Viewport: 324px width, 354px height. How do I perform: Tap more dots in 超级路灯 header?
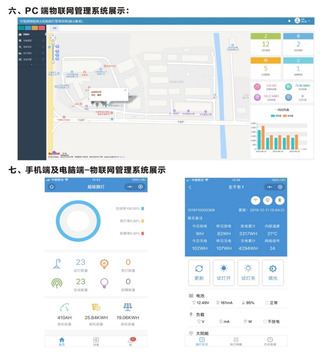click(130, 187)
